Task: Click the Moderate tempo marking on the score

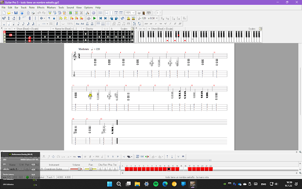Action: coord(84,49)
